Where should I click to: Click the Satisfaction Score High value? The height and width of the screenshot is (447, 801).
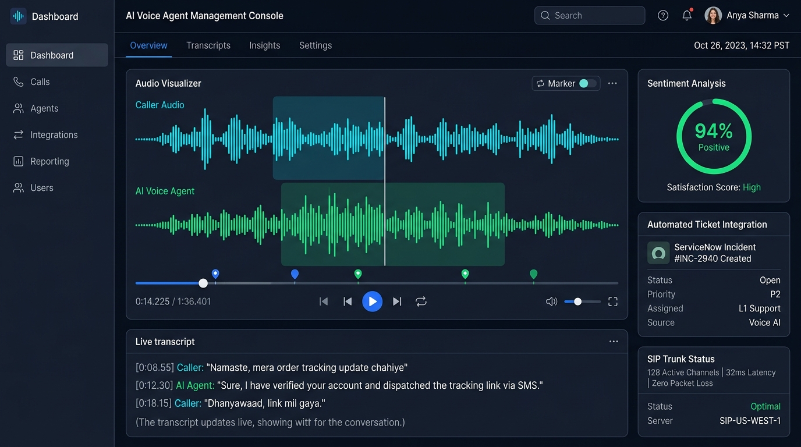pos(752,187)
